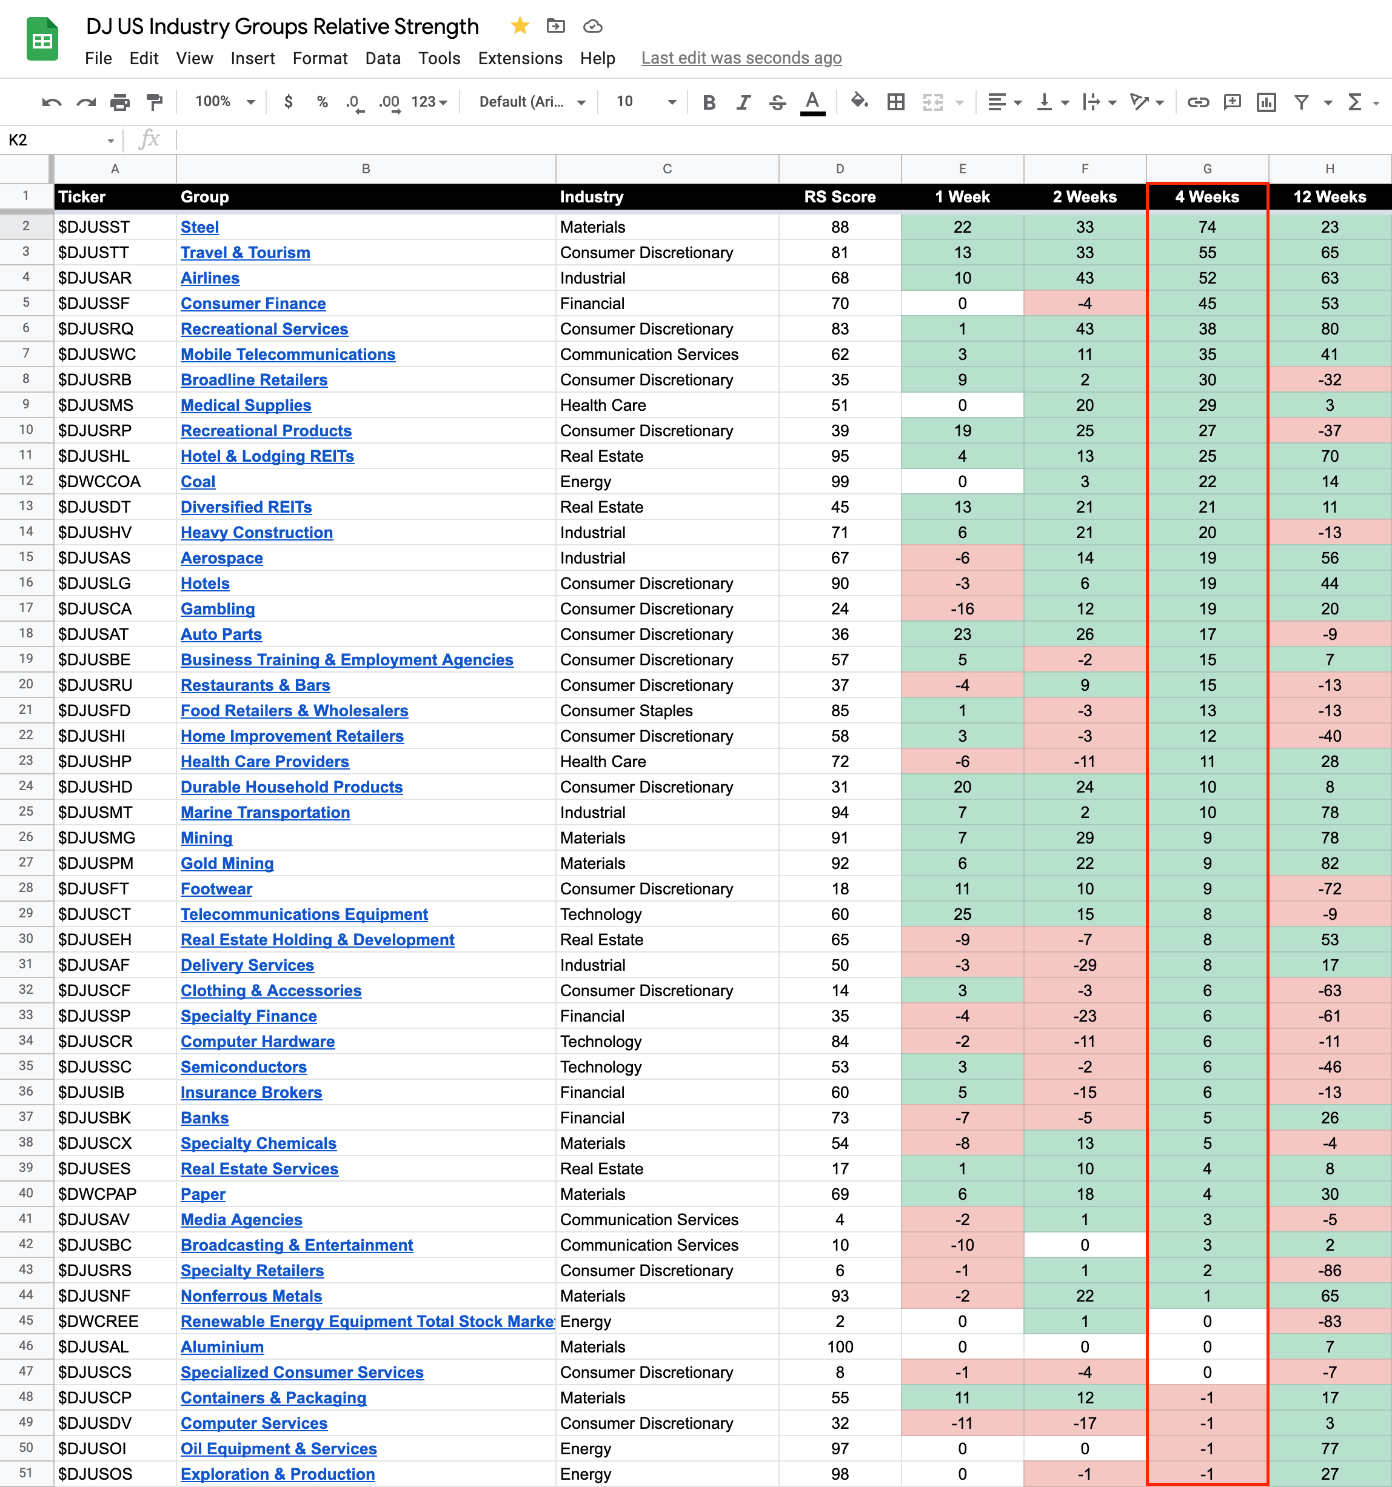The height and width of the screenshot is (1487, 1392).
Task: Select the paint format tool
Action: (154, 102)
